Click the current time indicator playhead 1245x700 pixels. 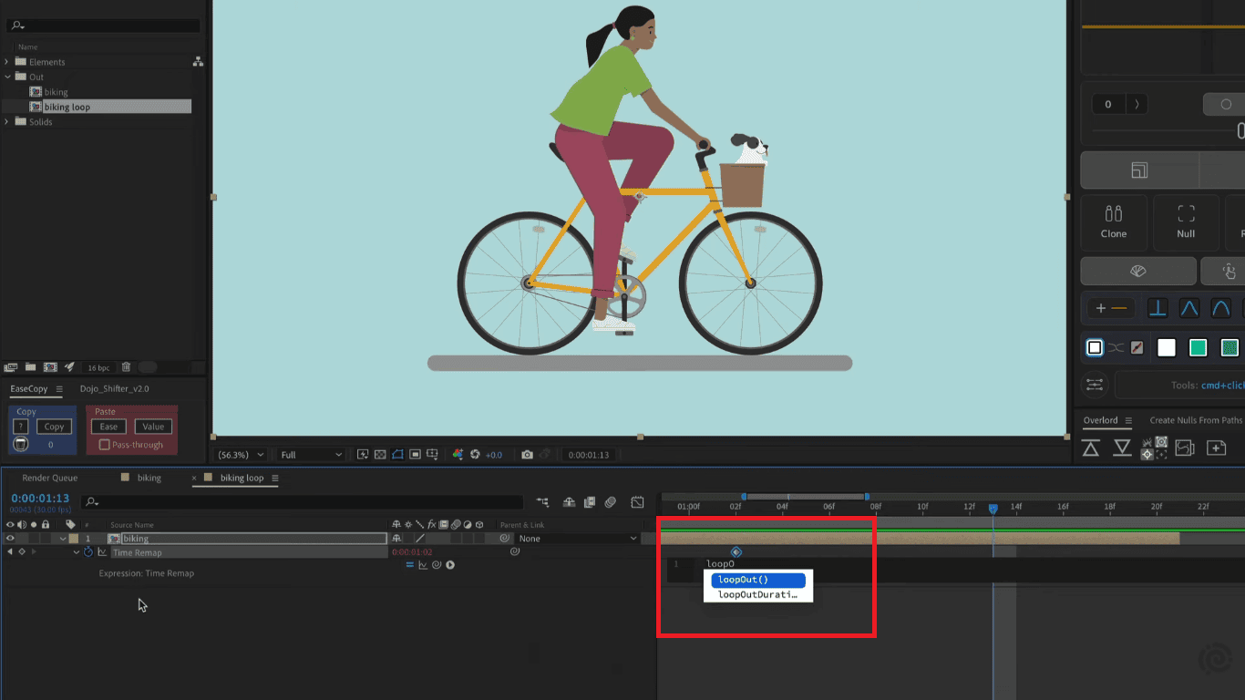tap(993, 508)
